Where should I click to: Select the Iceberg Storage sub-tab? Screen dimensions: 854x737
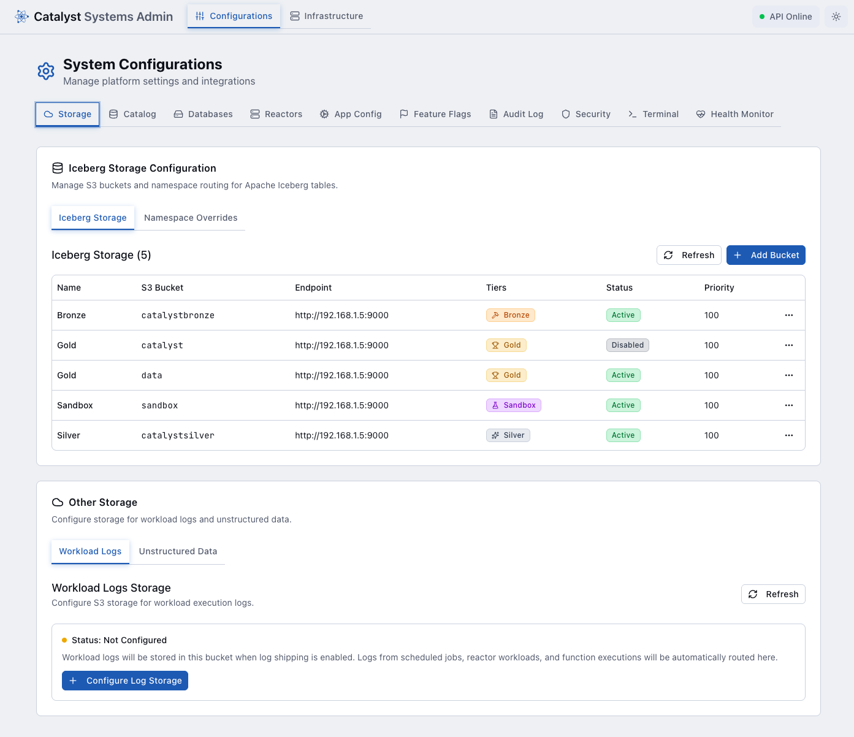pyautogui.click(x=93, y=218)
